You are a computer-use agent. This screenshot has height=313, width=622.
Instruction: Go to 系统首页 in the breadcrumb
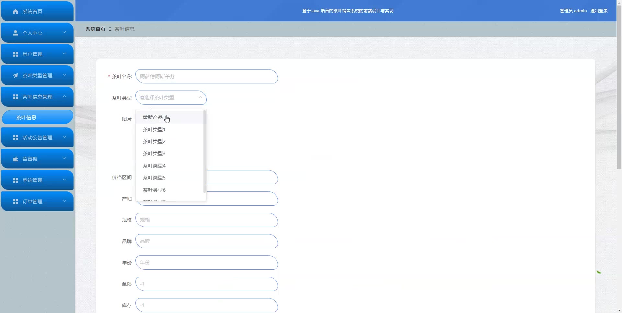coord(95,29)
